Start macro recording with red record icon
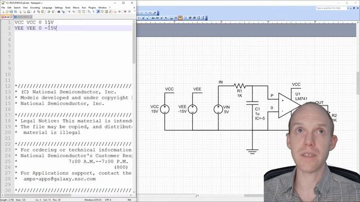This screenshot has height=202, width=360. pos(125,12)
